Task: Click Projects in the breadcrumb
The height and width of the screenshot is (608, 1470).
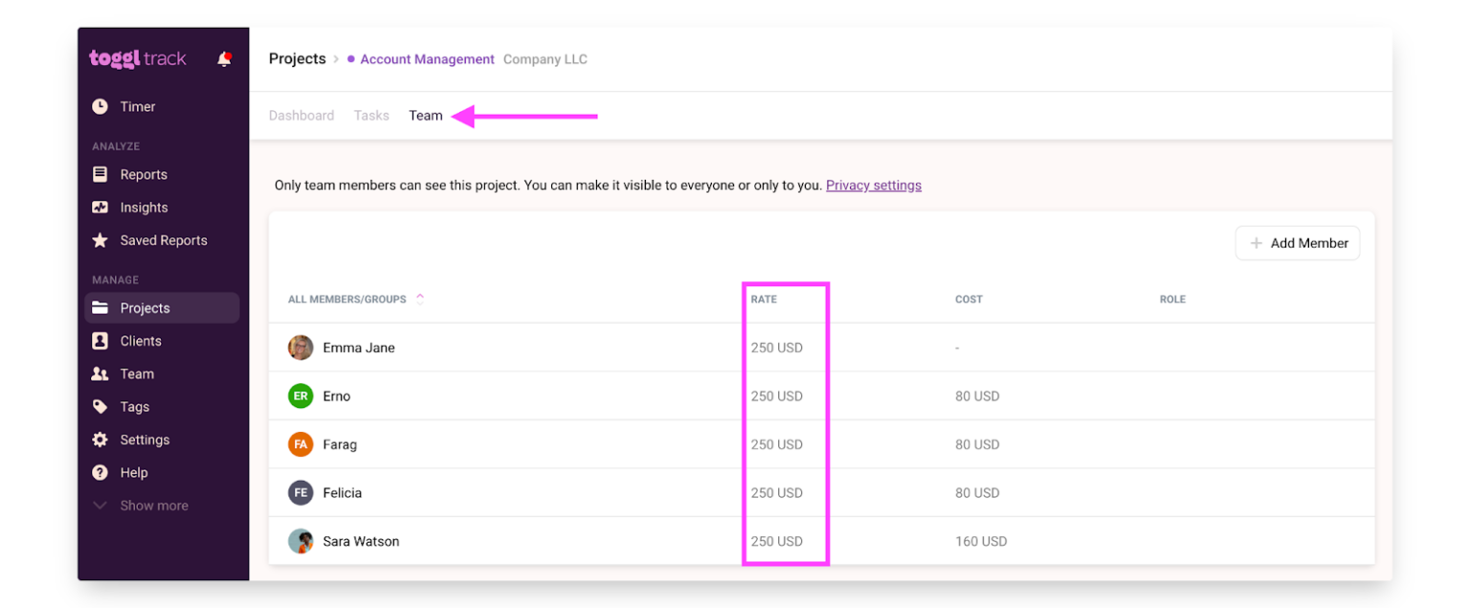Action: point(298,58)
